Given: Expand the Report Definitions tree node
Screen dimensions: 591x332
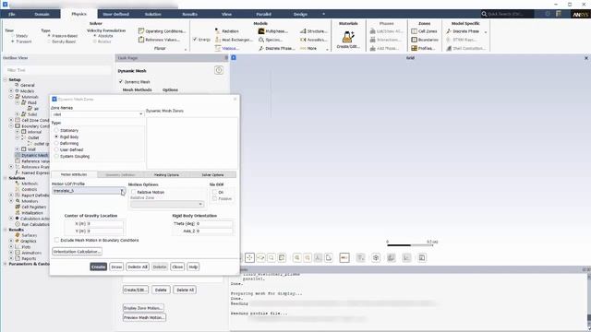Looking at the screenshot, I should [x=11, y=196].
